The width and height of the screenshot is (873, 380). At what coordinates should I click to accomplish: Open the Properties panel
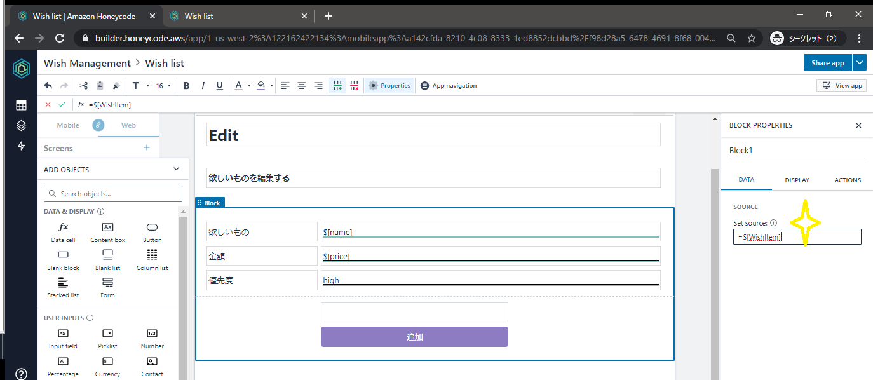[389, 85]
